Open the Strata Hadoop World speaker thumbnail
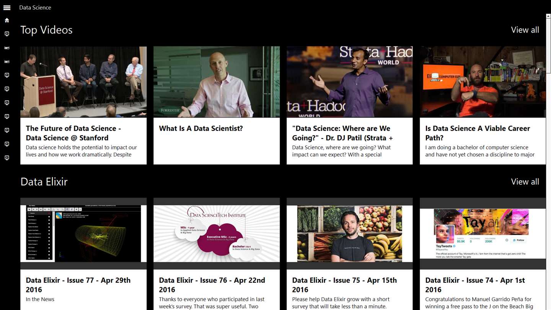Image resolution: width=551 pixels, height=310 pixels. [350, 82]
